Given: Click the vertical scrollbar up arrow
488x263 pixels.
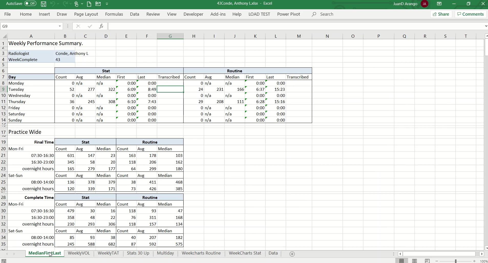Looking at the screenshot, I should [486, 36].
